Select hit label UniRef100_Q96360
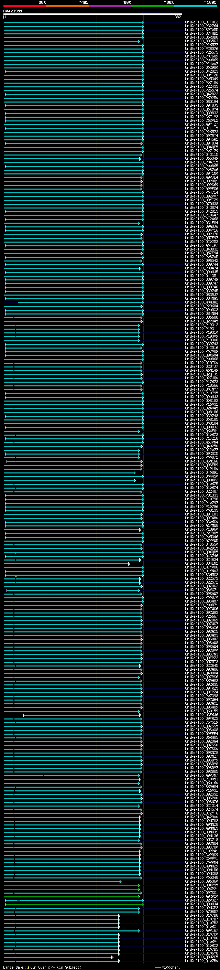The width and height of the screenshot is (220, 970). pos(201,881)
